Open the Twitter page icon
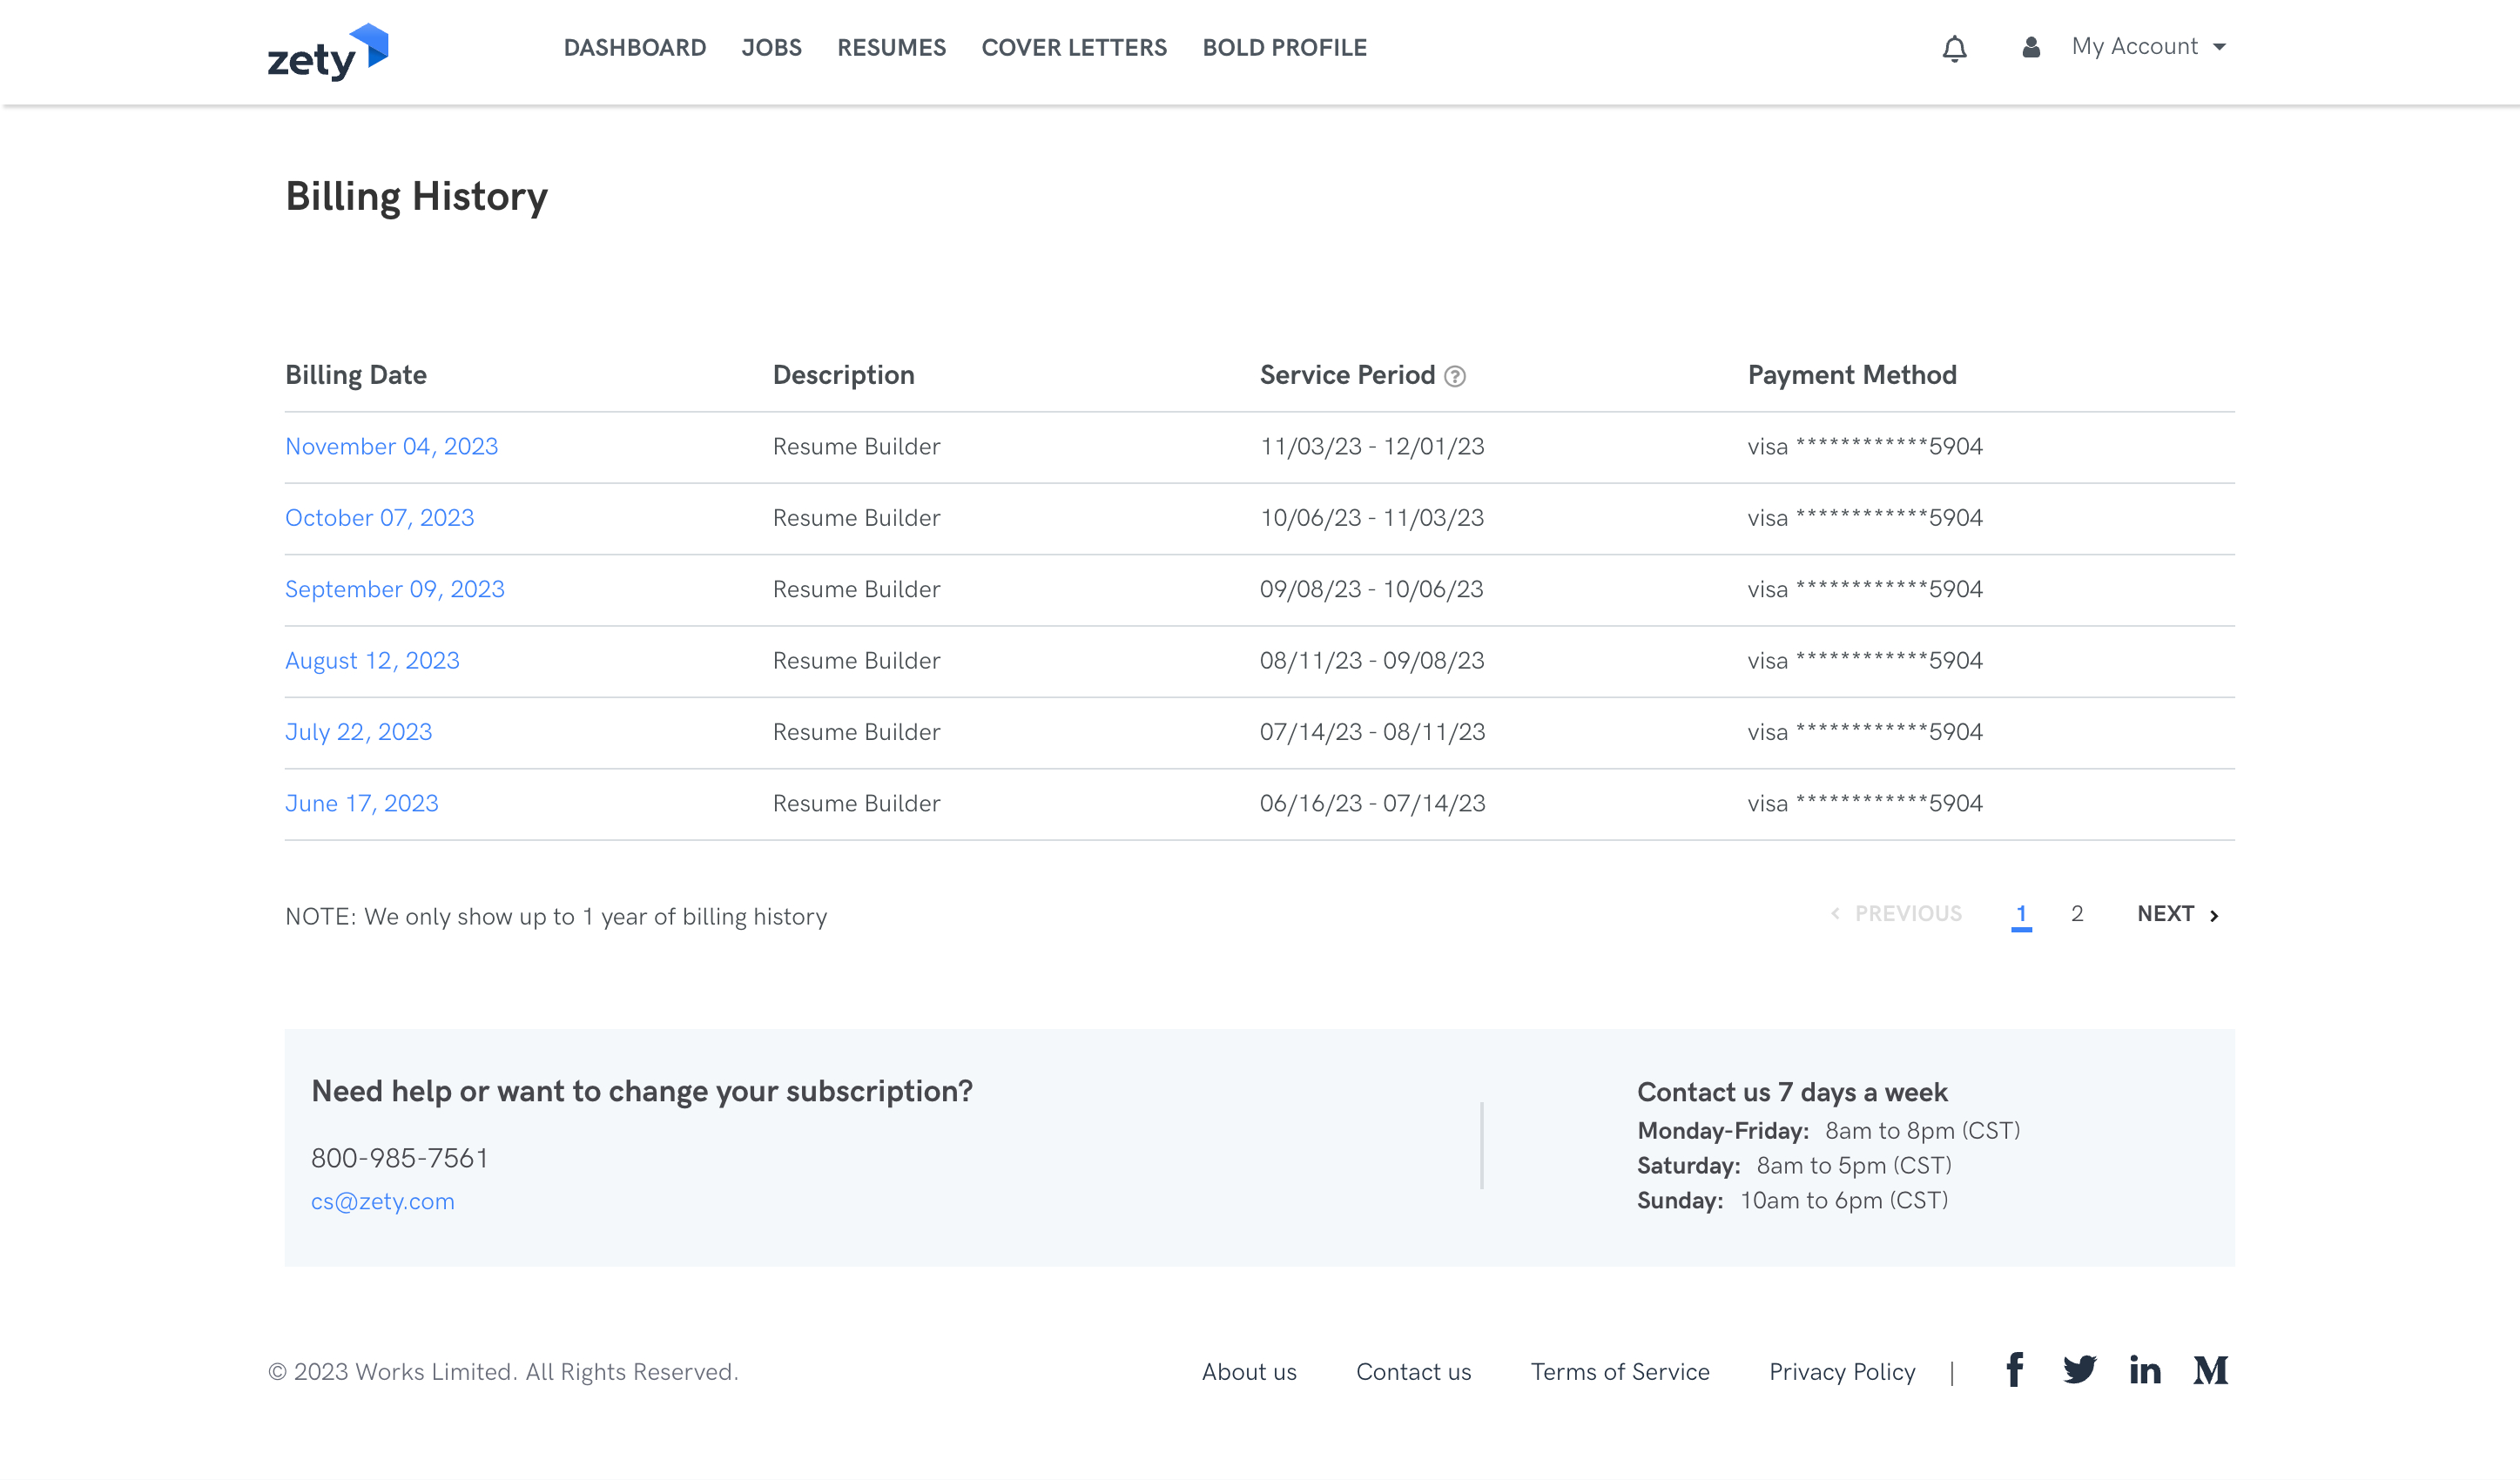The width and height of the screenshot is (2520, 1480). pyautogui.click(x=2079, y=1370)
